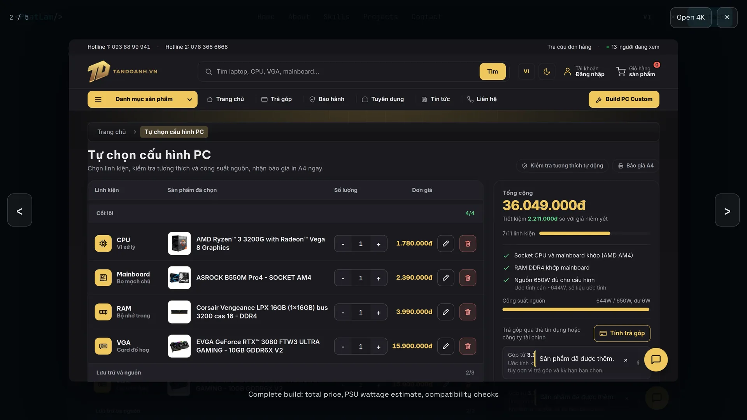Click Báo giá A4 print button

point(636,166)
